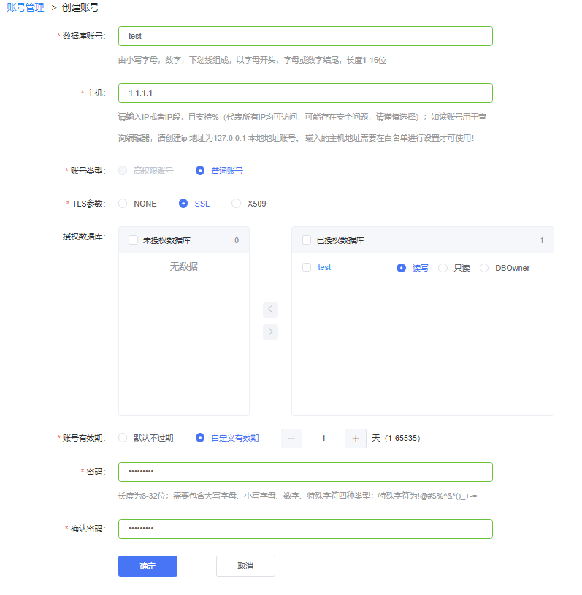Select SSL TLS option
This screenshot has height=595, width=582.
[183, 204]
